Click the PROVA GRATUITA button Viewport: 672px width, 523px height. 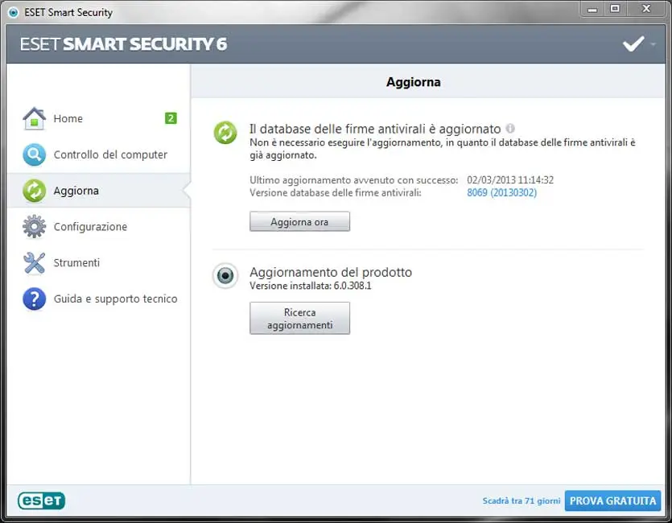coord(613,500)
